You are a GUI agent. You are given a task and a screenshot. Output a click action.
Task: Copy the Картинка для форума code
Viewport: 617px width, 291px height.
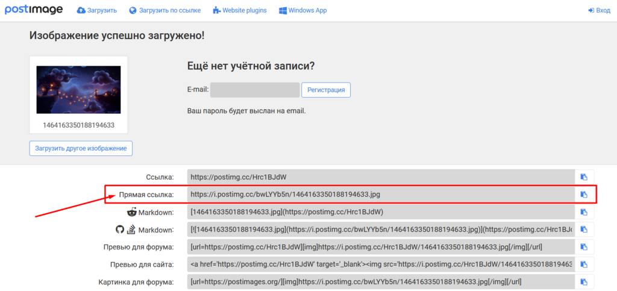tap(583, 282)
